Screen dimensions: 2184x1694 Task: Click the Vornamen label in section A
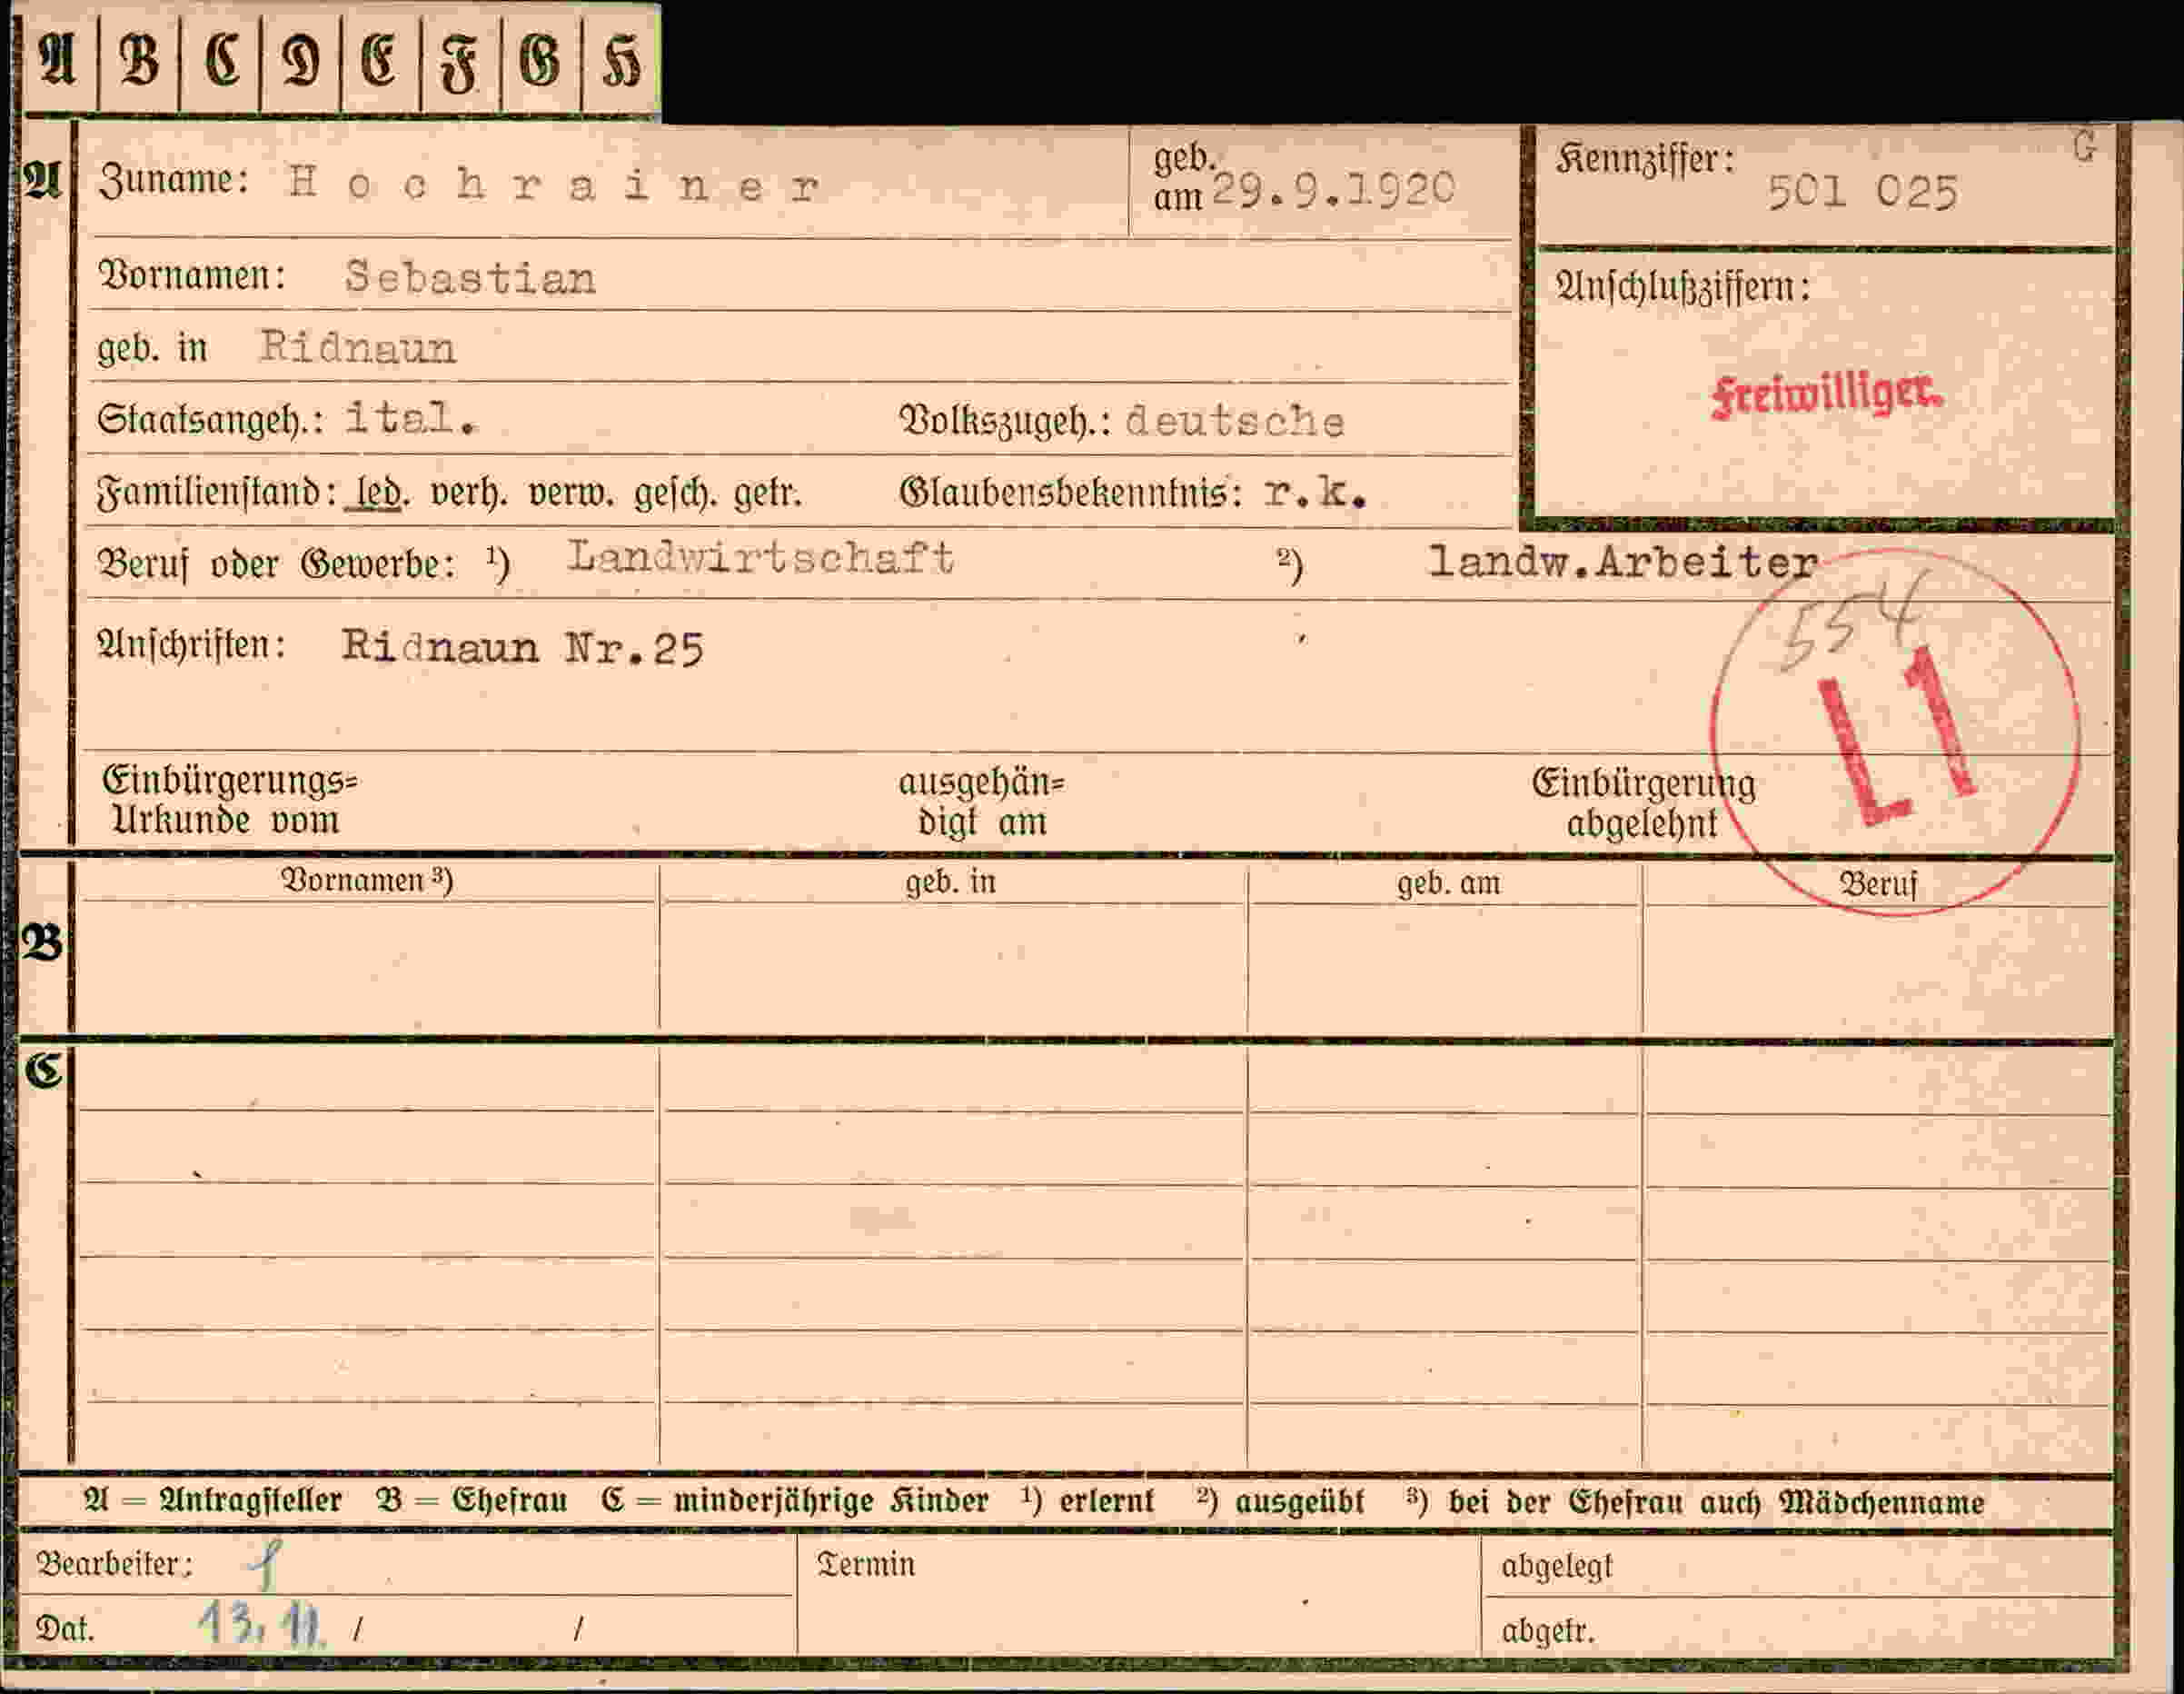point(191,274)
